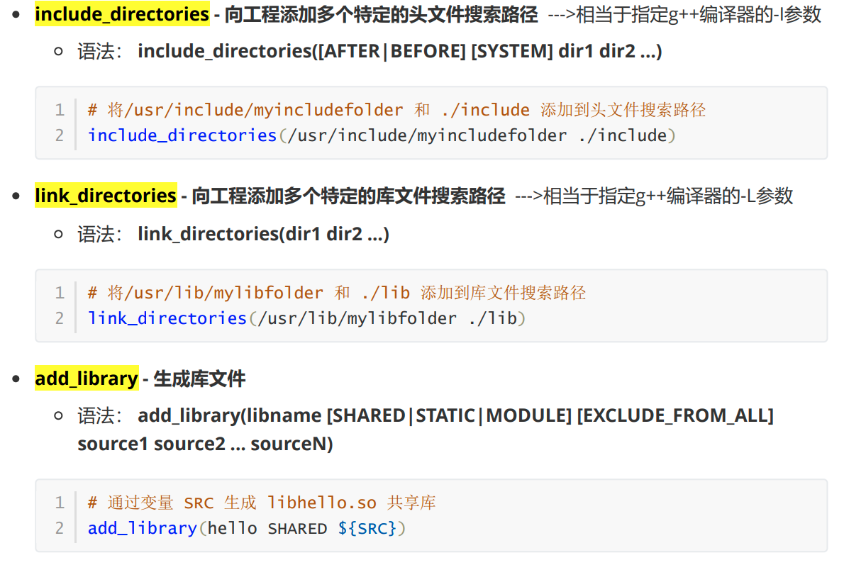Click the bullet point before add_library
This screenshot has width=866, height=565.
pyautogui.click(x=16, y=379)
